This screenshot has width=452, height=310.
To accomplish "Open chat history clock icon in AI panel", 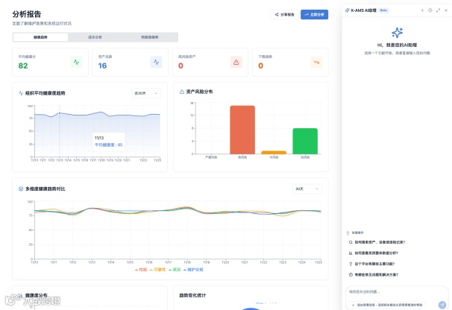I will pyautogui.click(x=430, y=10).
